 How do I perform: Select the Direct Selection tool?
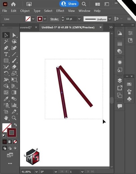click(x=14, y=35)
